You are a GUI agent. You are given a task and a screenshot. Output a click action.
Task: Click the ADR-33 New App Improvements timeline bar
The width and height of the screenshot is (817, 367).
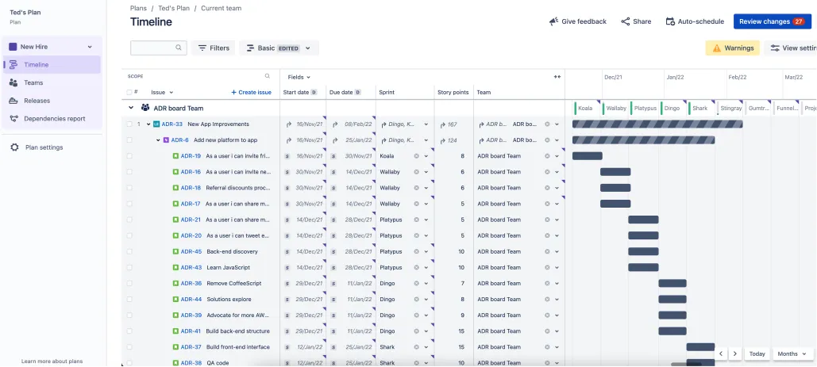point(657,124)
